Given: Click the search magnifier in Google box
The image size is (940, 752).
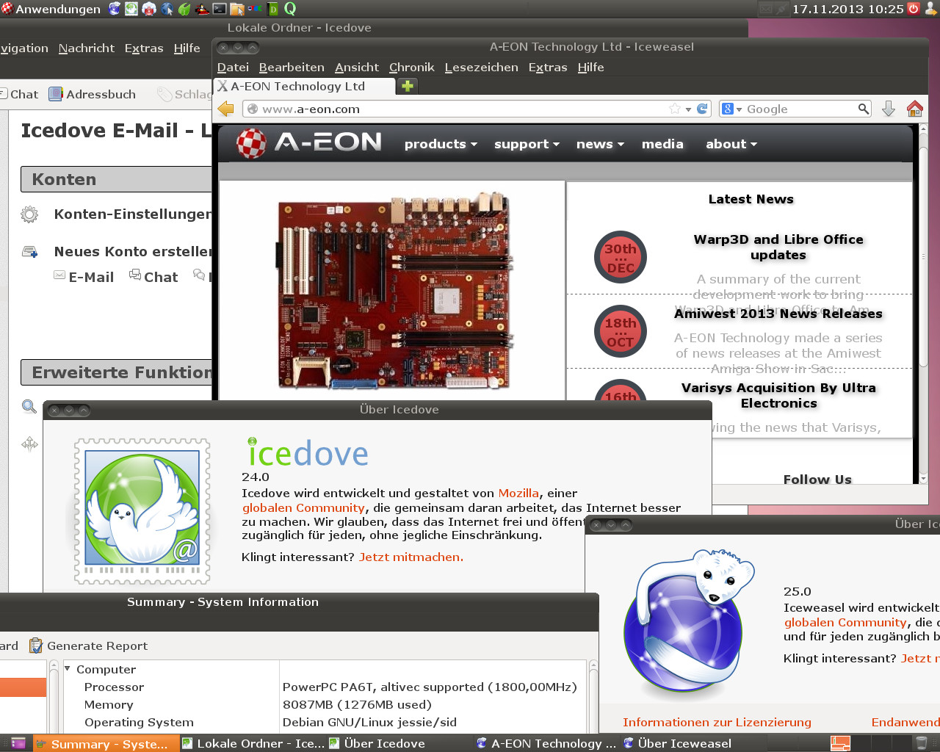Looking at the screenshot, I should pyautogui.click(x=863, y=109).
